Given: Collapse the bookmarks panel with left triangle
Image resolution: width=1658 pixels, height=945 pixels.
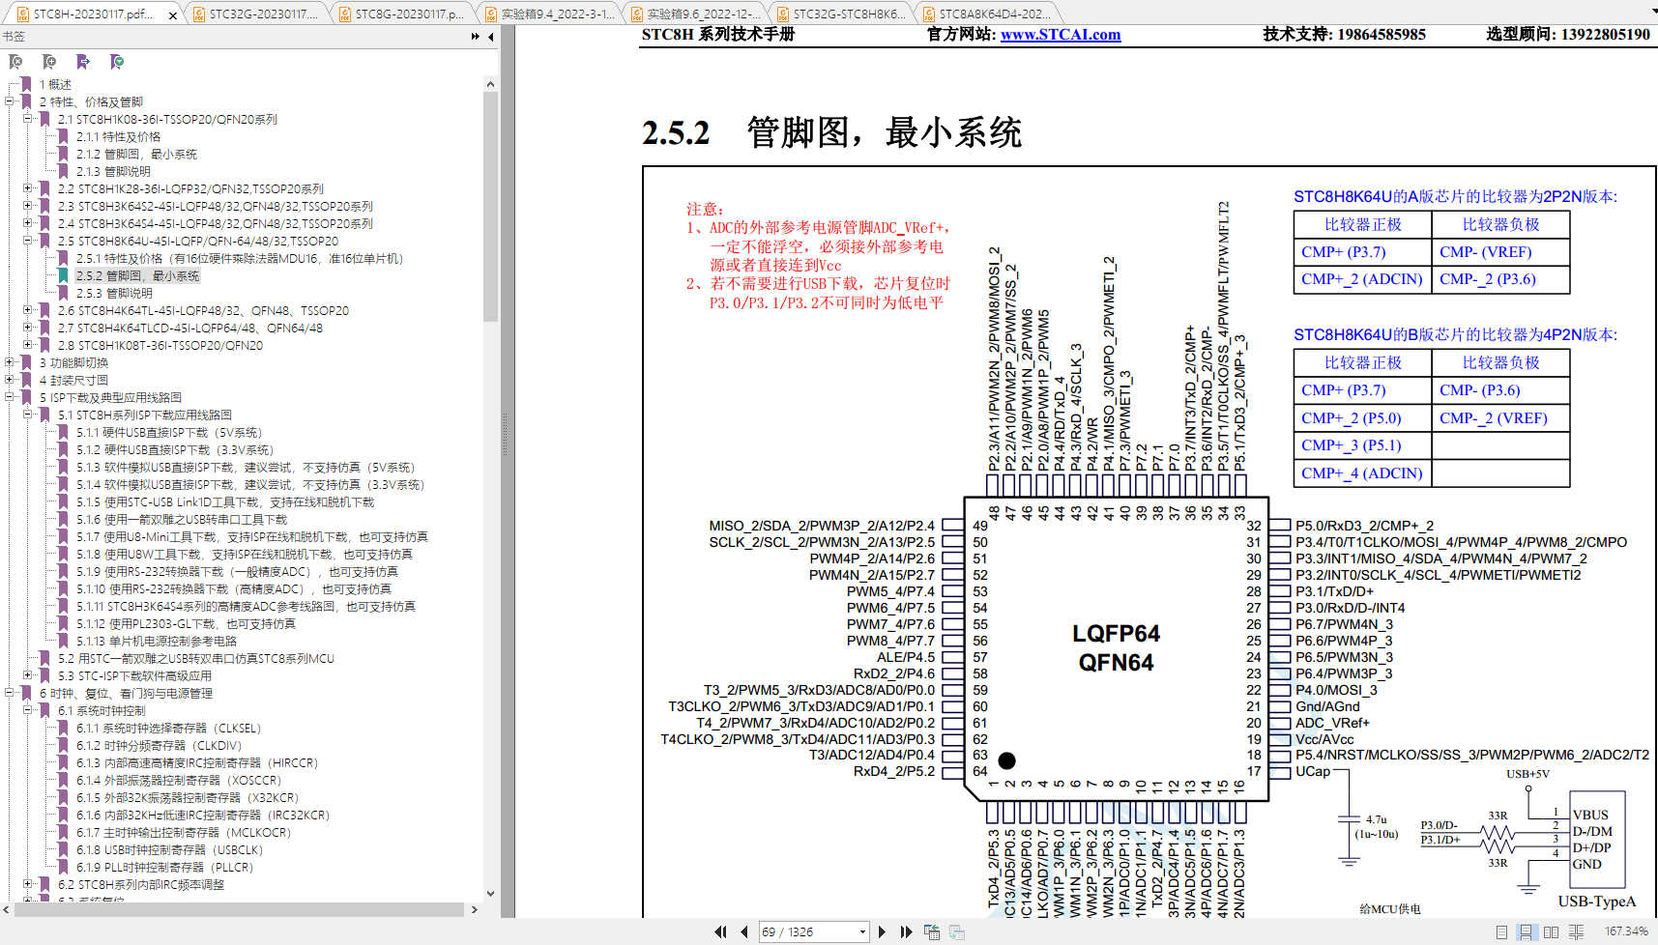Looking at the screenshot, I should pos(491,37).
